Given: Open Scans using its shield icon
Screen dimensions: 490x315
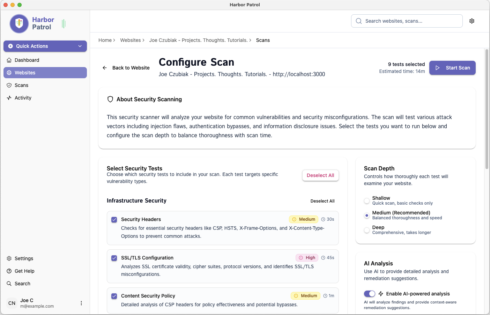Looking at the screenshot, I should [x=8, y=85].
